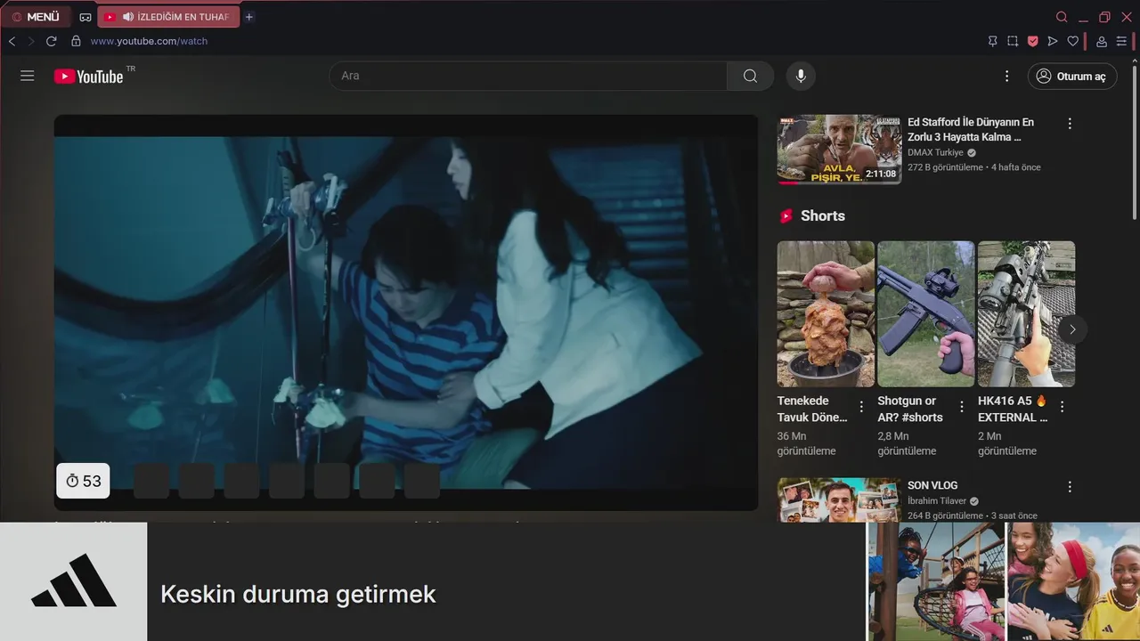Open options for HK416 A5 short
This screenshot has width=1140, height=641.
point(1062,406)
